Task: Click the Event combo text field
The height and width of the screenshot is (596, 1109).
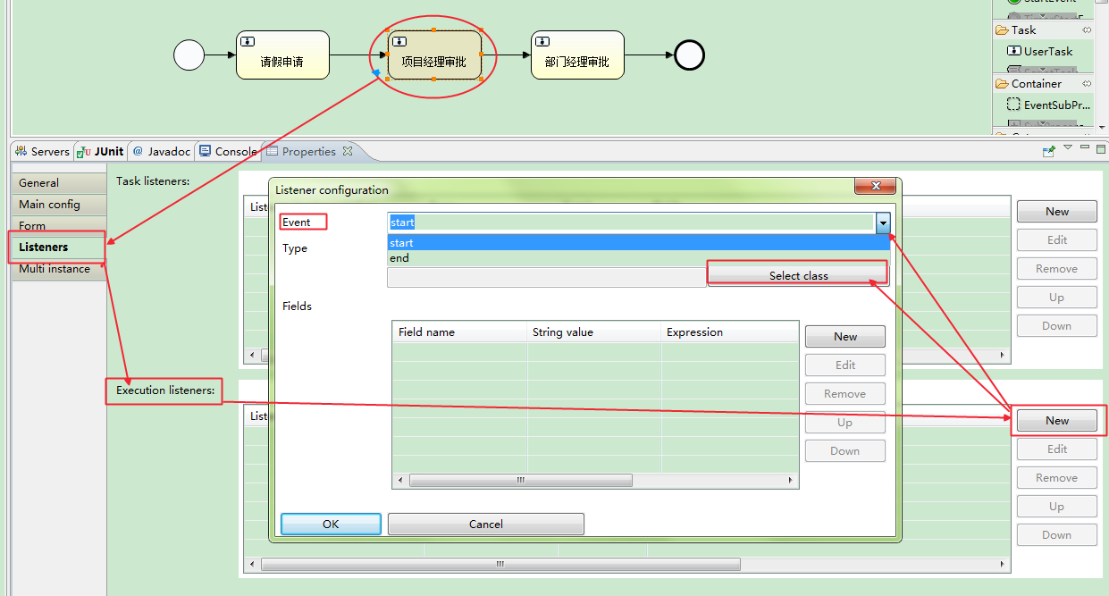Action: click(631, 222)
